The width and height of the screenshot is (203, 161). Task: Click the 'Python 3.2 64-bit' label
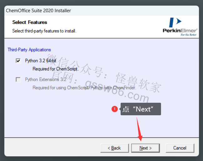[41, 61]
